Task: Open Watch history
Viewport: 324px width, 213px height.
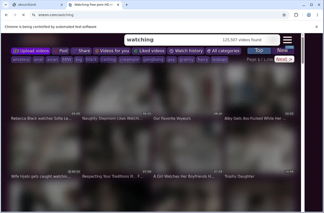Action: [x=186, y=51]
